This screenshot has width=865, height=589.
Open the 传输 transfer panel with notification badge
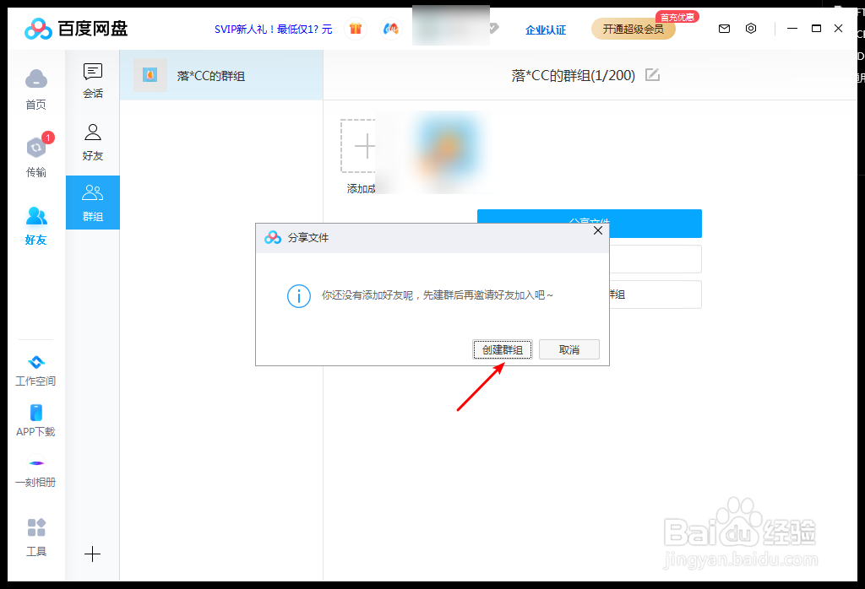tap(35, 148)
